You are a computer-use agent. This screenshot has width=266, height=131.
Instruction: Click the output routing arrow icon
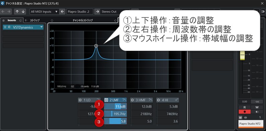[x=97, y=11]
